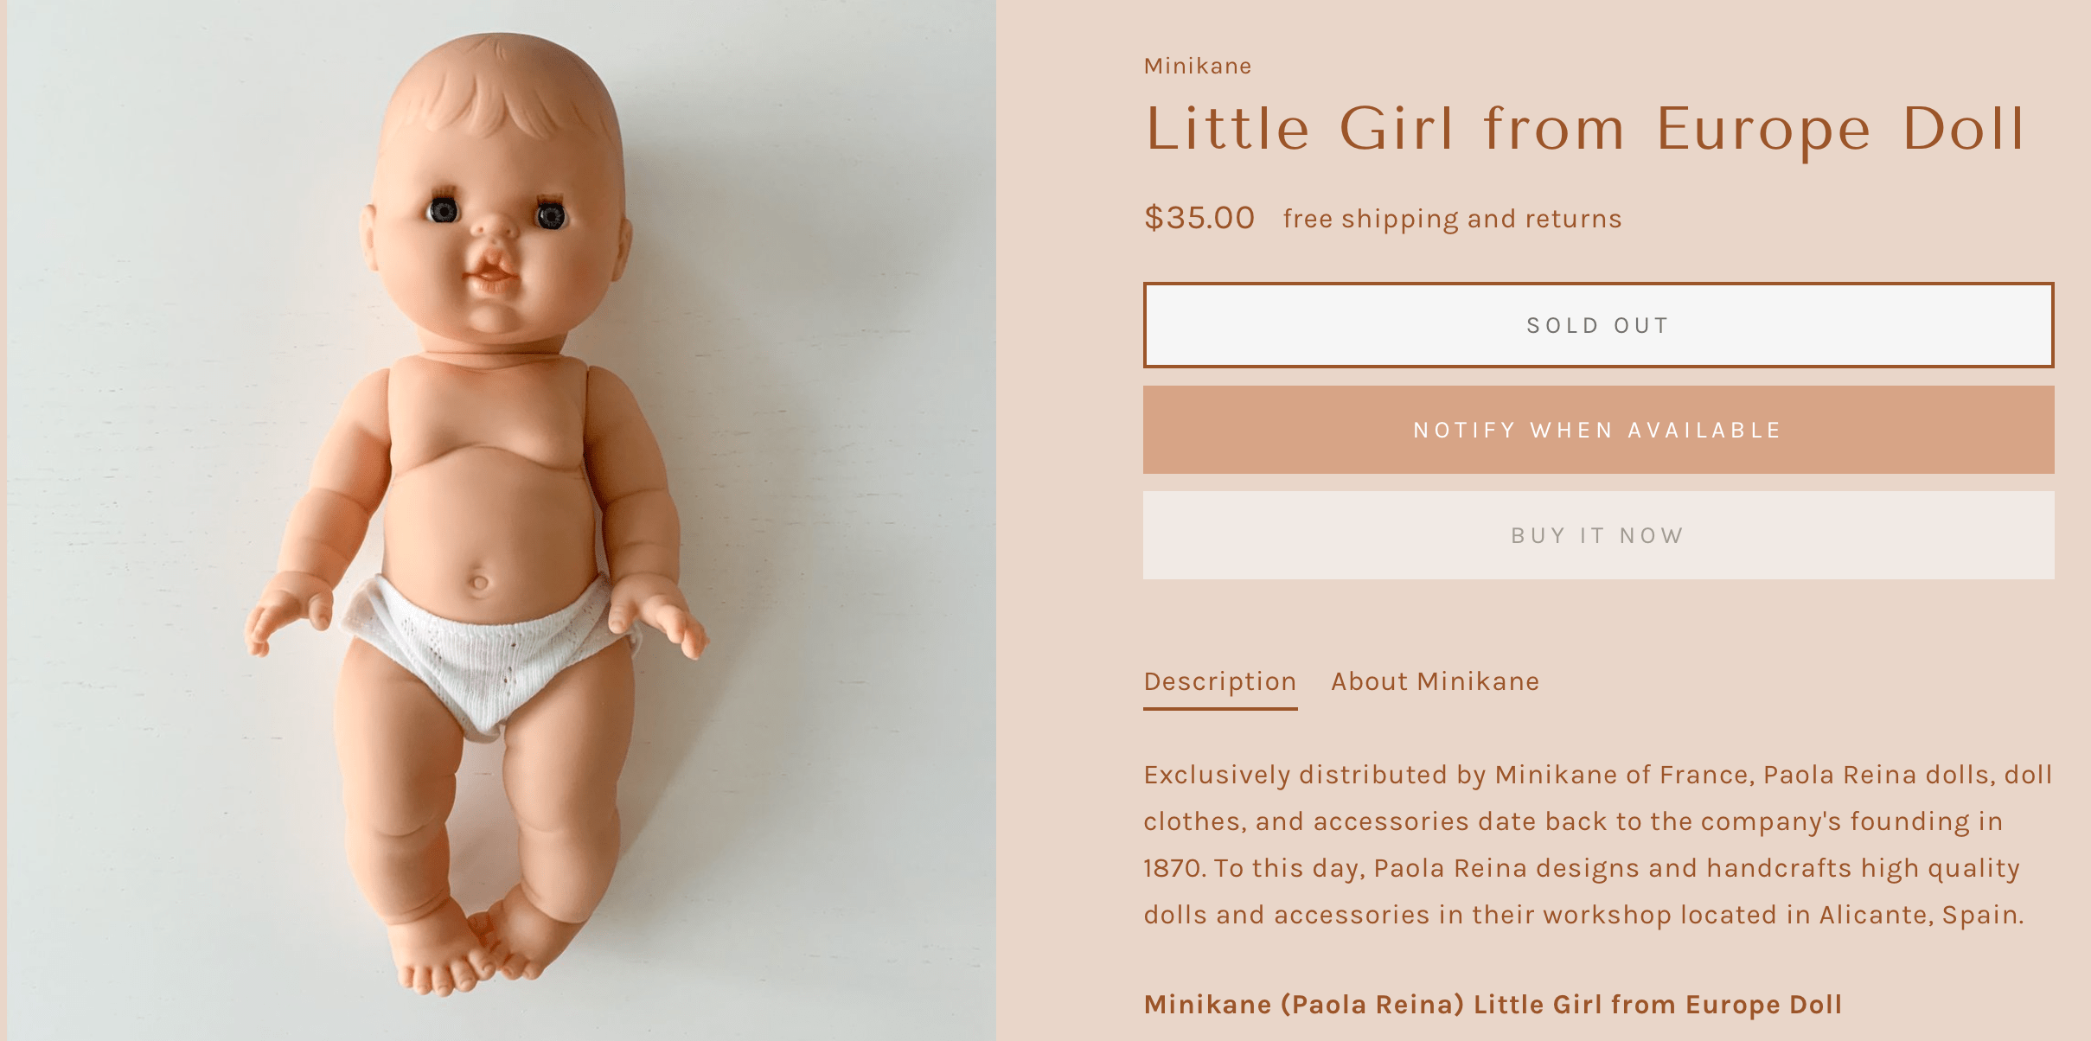The image size is (2091, 1041).
Task: Click the bold Minikane (Paola Reina) heading
Action: 1493,1005
